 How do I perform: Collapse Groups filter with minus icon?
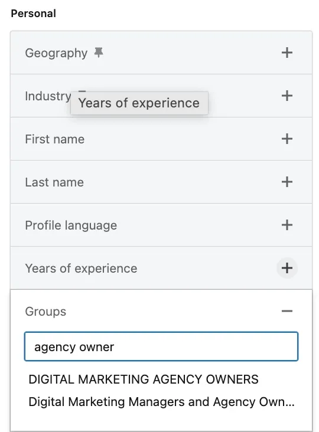[287, 311]
